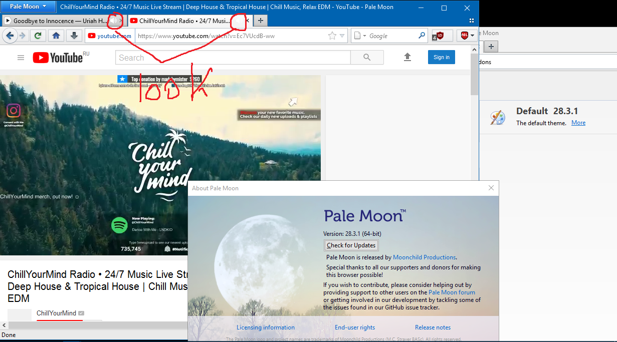Image resolution: width=617 pixels, height=342 pixels.
Task: Open Licensing information link
Action: point(266,327)
